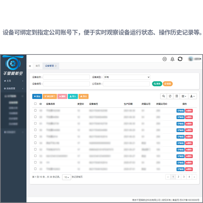
Task: Open 主页 in the sidebar menu
Action: pos(13,81)
